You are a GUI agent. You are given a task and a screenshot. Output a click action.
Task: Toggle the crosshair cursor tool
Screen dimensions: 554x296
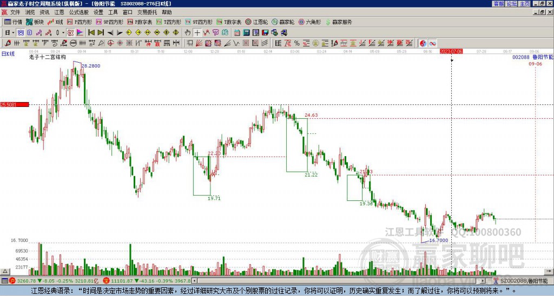click(197, 33)
